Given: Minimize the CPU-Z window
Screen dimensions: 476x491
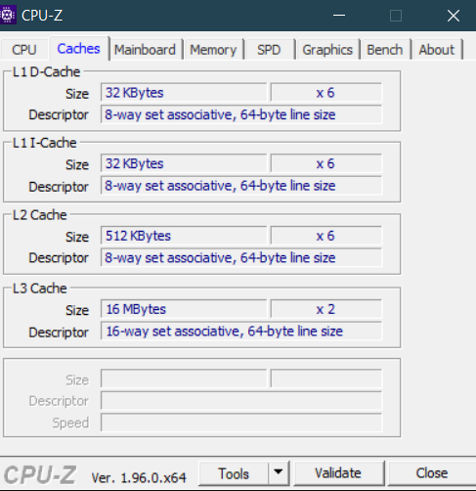Looking at the screenshot, I should tap(339, 16).
